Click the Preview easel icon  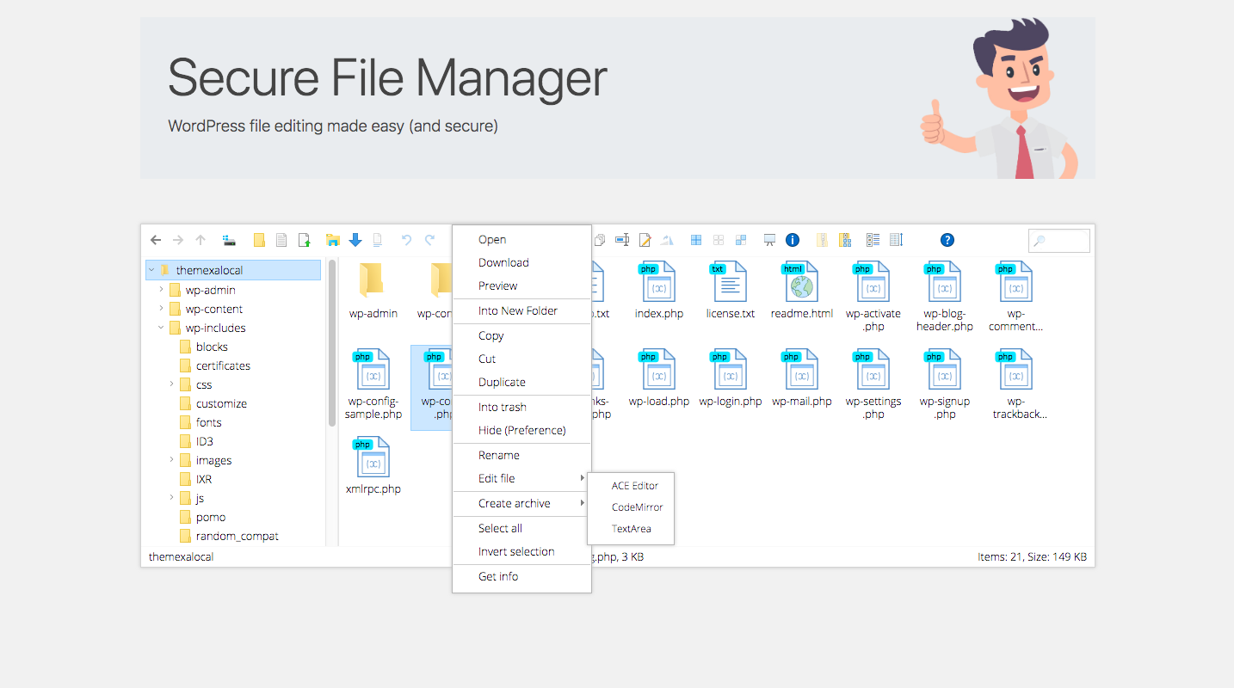[770, 240]
